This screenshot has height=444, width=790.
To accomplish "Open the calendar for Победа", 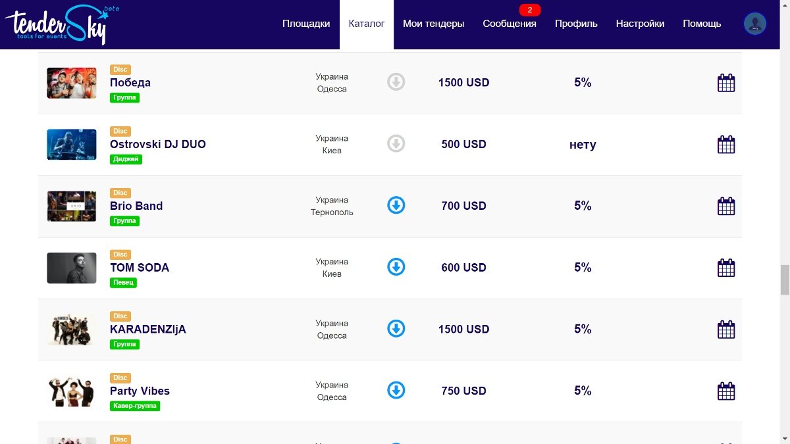I will [x=725, y=83].
